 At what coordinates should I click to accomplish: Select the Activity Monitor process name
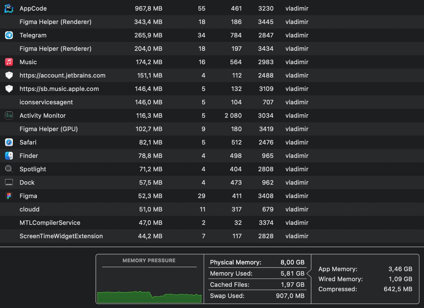(42, 115)
